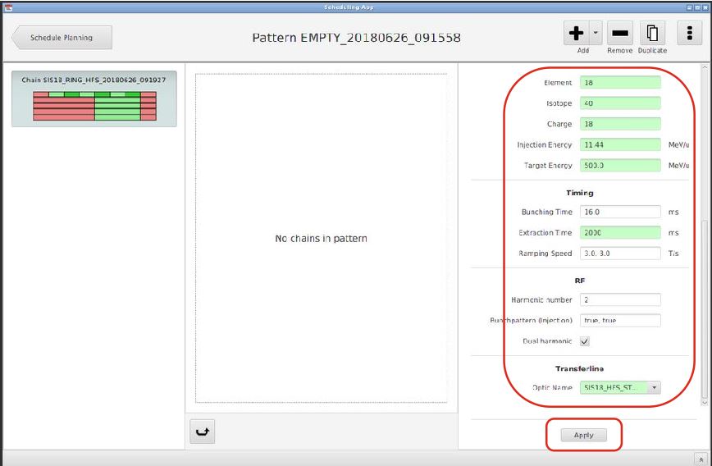Select the SIS18_RING_HFS chain thumbnail

[94, 99]
